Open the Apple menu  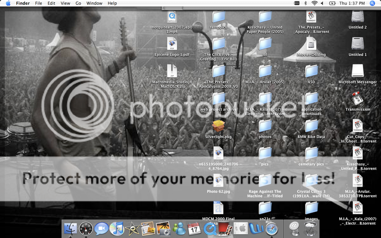(8, 3)
